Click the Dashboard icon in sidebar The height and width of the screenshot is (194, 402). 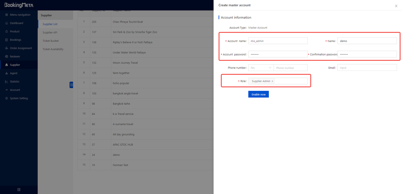tap(7, 23)
